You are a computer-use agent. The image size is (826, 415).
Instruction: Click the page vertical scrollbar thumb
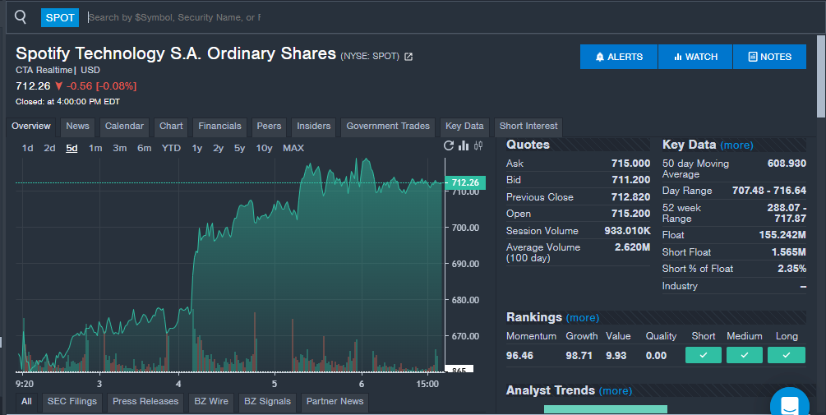pos(821,76)
